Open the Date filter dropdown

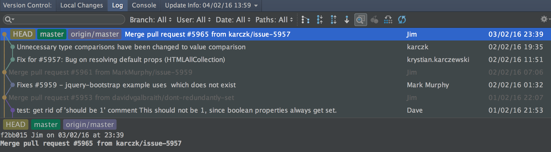click(x=233, y=20)
